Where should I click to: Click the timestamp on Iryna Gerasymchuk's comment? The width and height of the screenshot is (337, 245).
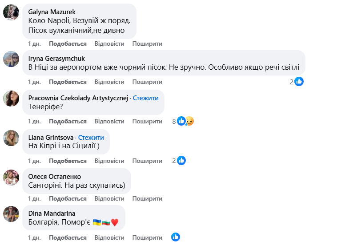tap(34, 82)
